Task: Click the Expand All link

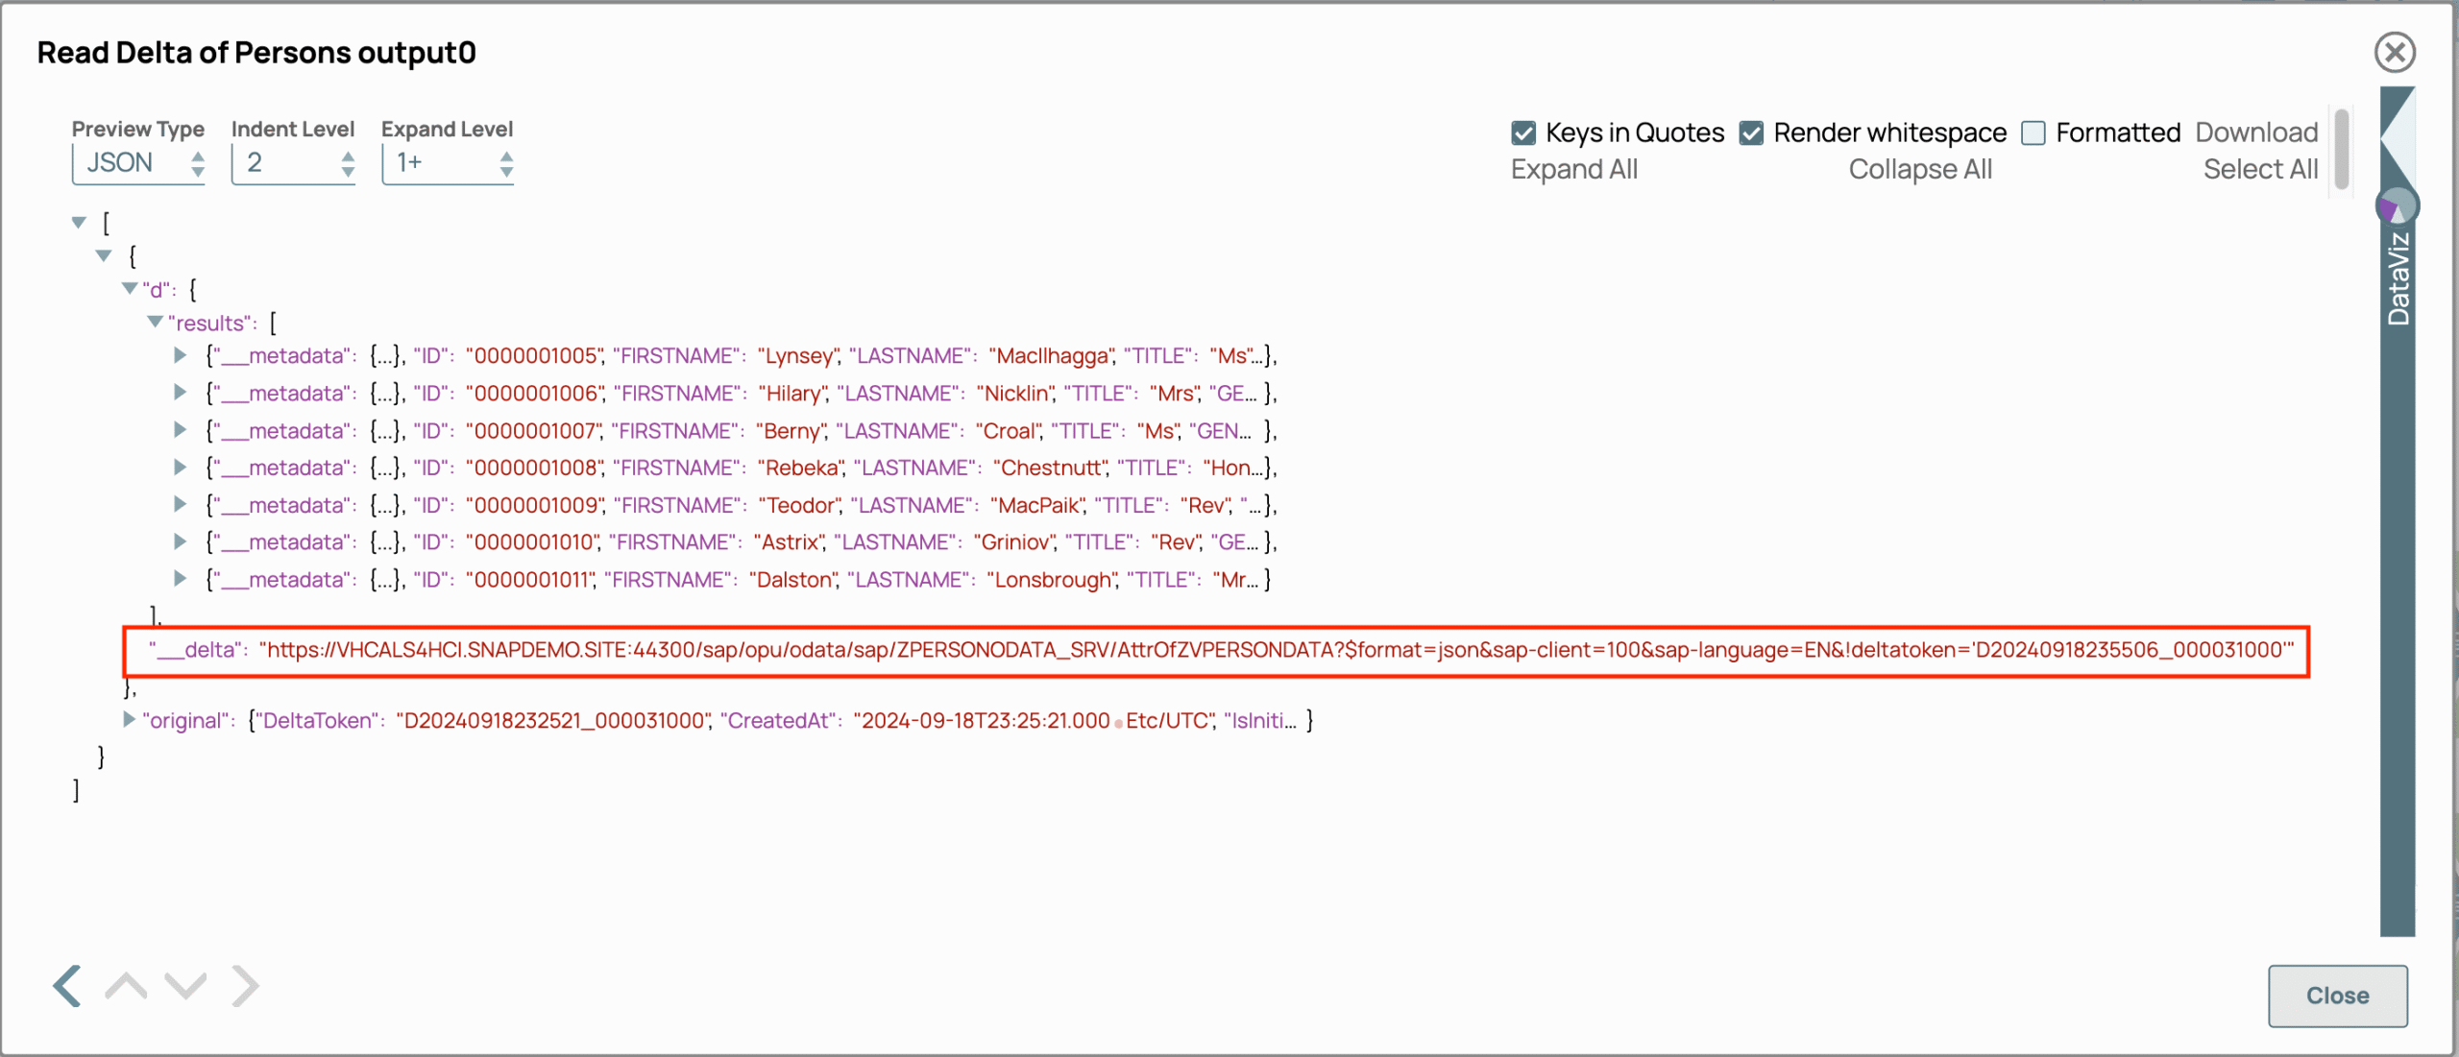Action: click(x=1573, y=170)
